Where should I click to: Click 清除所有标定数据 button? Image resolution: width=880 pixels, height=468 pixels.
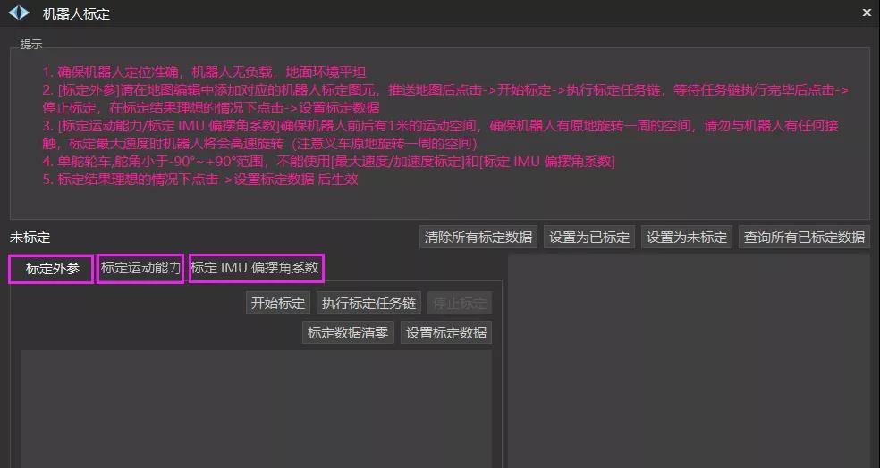(x=478, y=237)
